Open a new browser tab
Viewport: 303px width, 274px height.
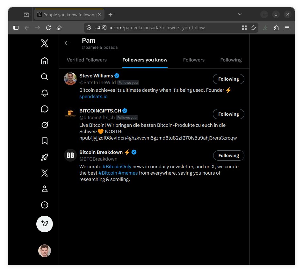tap(110, 14)
